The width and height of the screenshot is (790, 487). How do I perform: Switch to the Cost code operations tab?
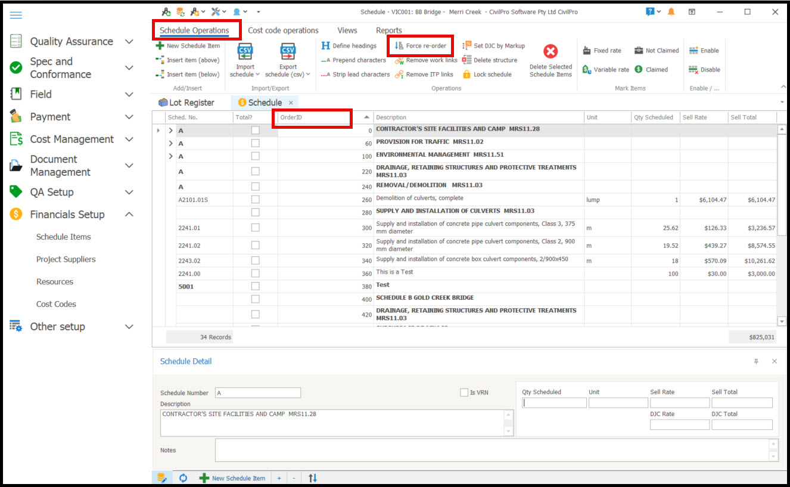tap(283, 30)
